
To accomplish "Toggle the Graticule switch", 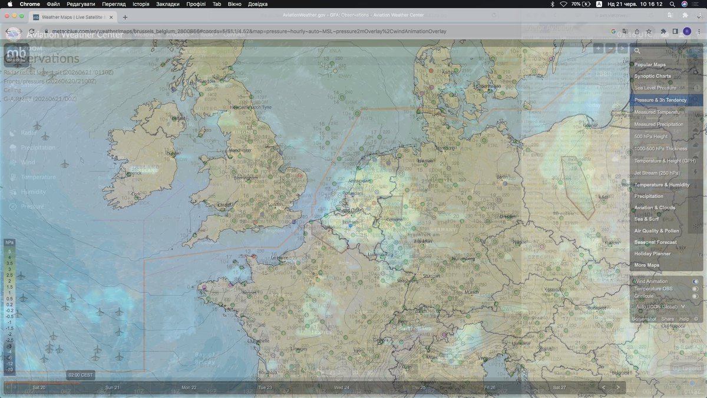I will pos(696,296).
